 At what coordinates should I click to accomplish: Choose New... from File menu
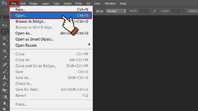(x=51, y=9)
